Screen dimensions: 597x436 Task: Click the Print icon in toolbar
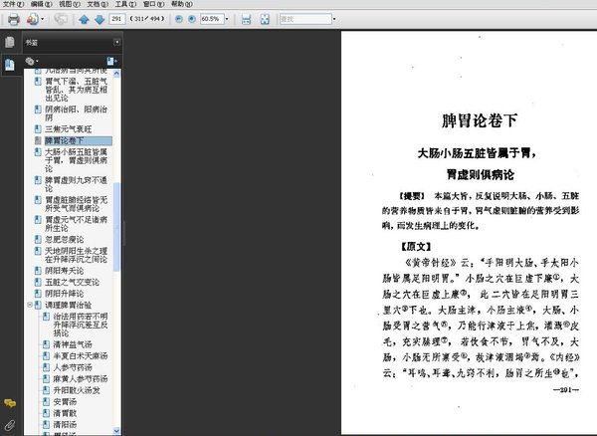[14, 19]
